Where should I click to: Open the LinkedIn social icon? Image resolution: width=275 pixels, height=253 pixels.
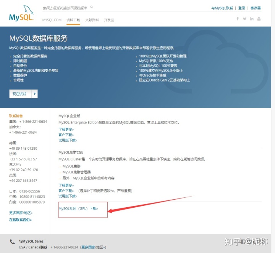tap(252, 19)
